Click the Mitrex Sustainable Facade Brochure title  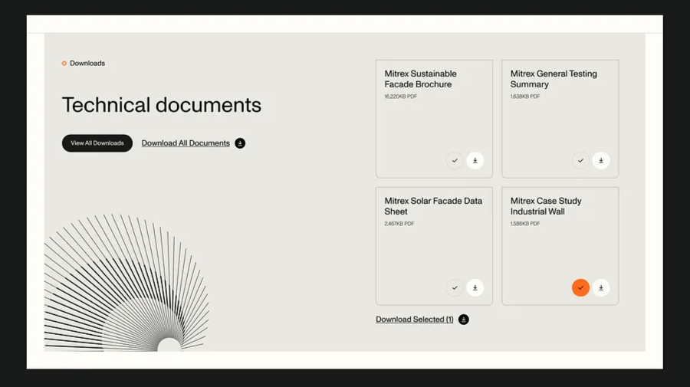pyautogui.click(x=420, y=79)
